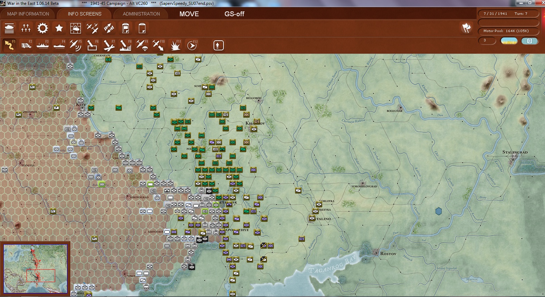Click the Belgorod city label
Viewport: 545px width, 297px height.
tap(254, 98)
